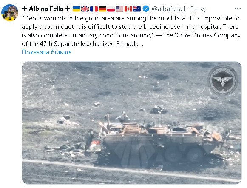Viewport: 247px width, 188px height.
Task: Click the USA flag emoji
Action: tap(119, 9)
